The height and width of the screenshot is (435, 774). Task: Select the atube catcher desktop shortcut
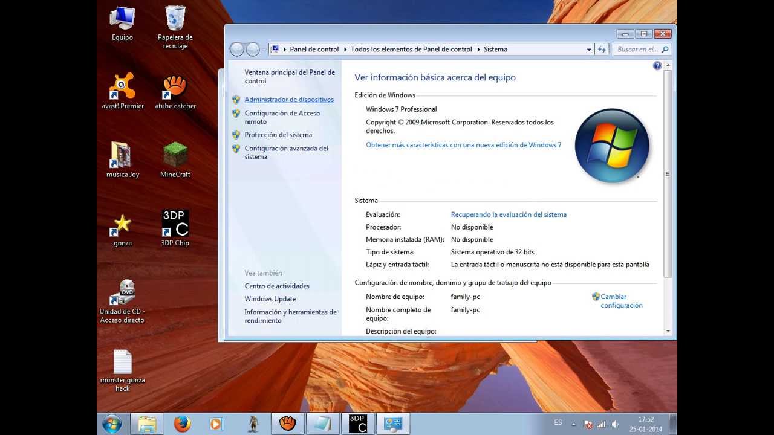[x=175, y=91]
